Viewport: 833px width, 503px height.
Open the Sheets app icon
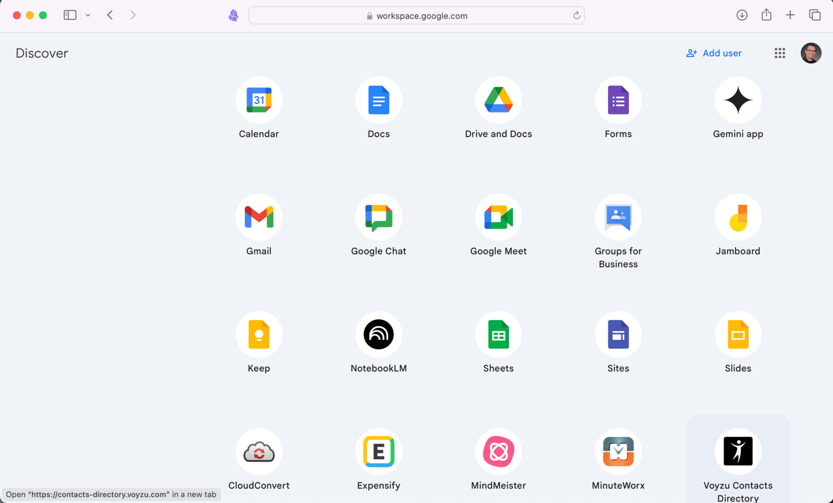click(498, 334)
